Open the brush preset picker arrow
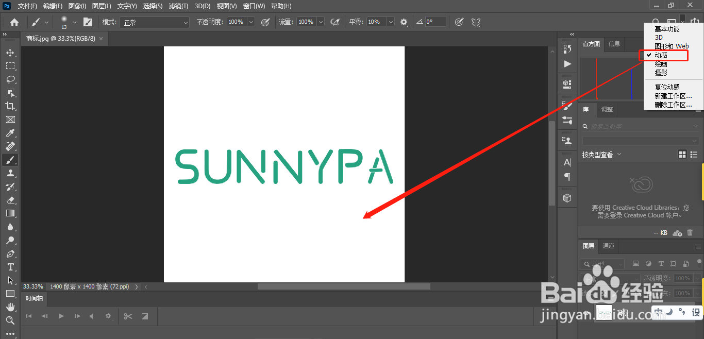This screenshot has width=704, height=339. (75, 22)
